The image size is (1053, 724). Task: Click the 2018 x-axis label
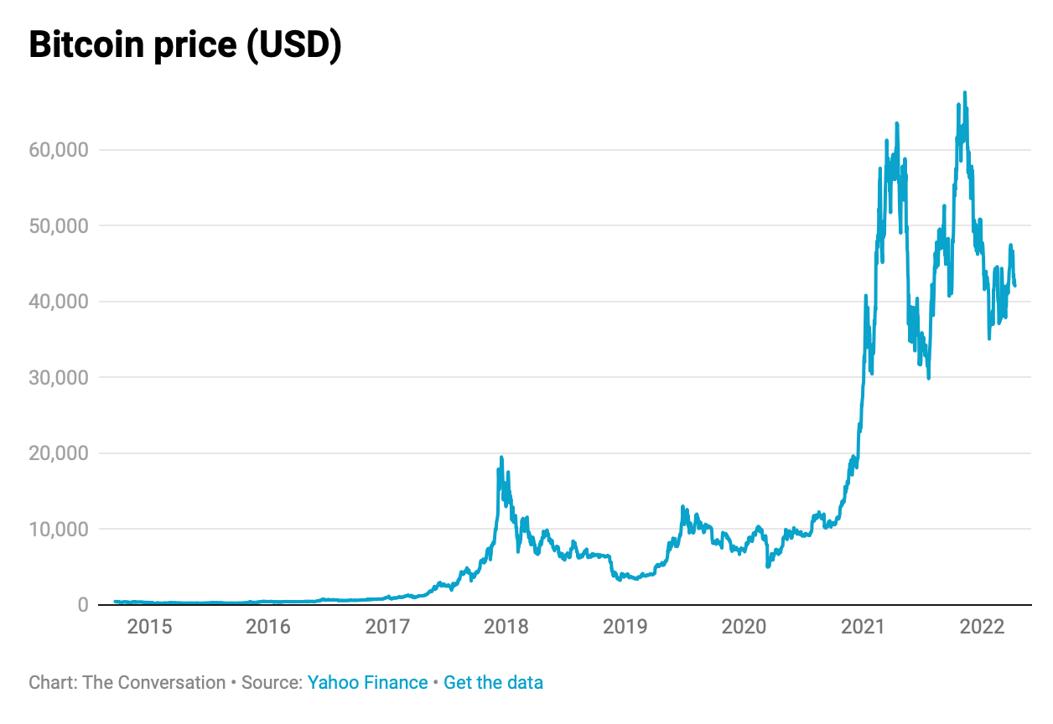point(506,627)
